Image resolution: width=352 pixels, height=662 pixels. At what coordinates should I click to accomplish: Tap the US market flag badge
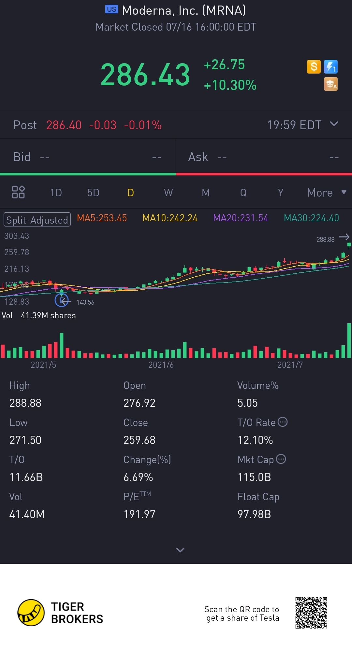[111, 9]
